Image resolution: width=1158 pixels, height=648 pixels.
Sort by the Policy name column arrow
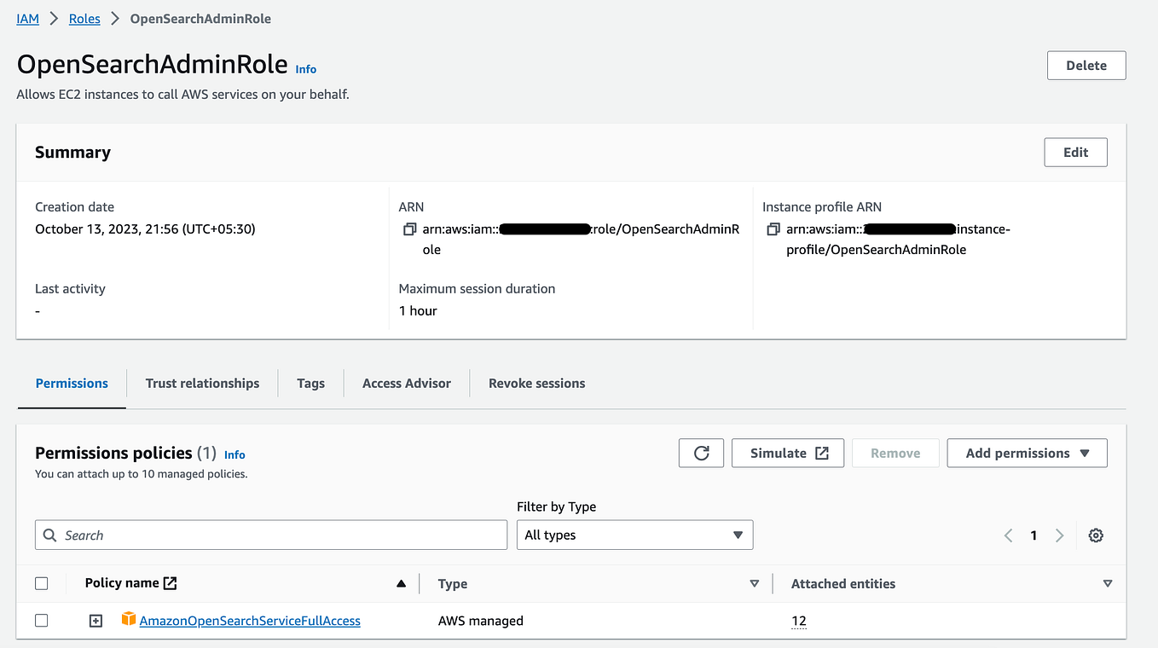(401, 583)
